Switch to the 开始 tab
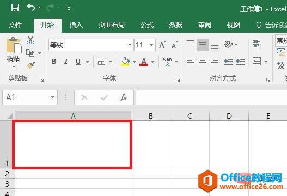 47,25
